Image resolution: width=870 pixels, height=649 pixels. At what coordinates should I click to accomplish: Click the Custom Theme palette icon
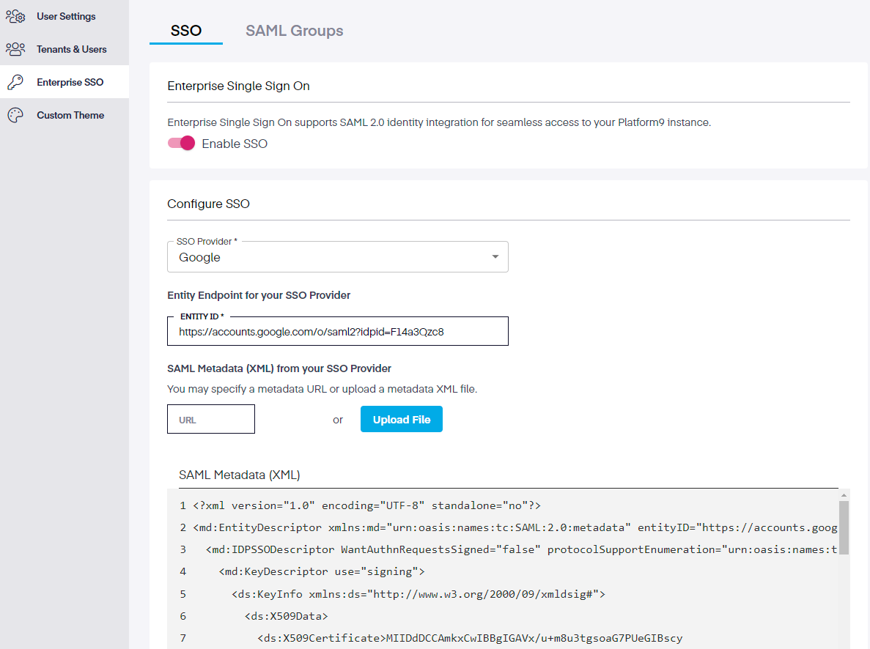[15, 115]
